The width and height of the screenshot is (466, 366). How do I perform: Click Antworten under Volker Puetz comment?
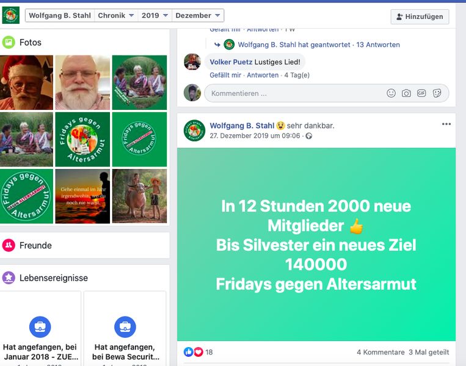[x=263, y=75]
